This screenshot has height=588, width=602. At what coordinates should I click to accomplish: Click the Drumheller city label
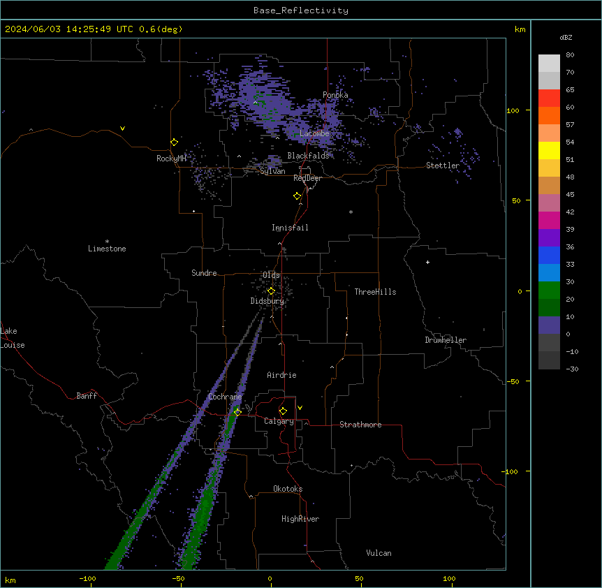pos(446,340)
